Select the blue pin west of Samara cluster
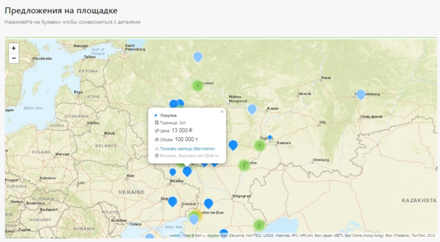The width and height of the screenshot is (440, 242). point(233,144)
